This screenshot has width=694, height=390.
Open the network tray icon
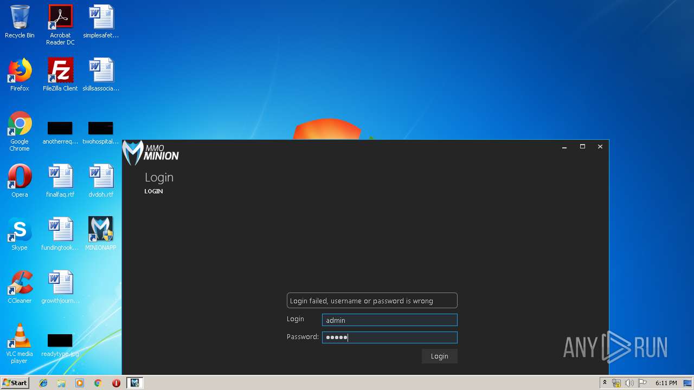616,383
